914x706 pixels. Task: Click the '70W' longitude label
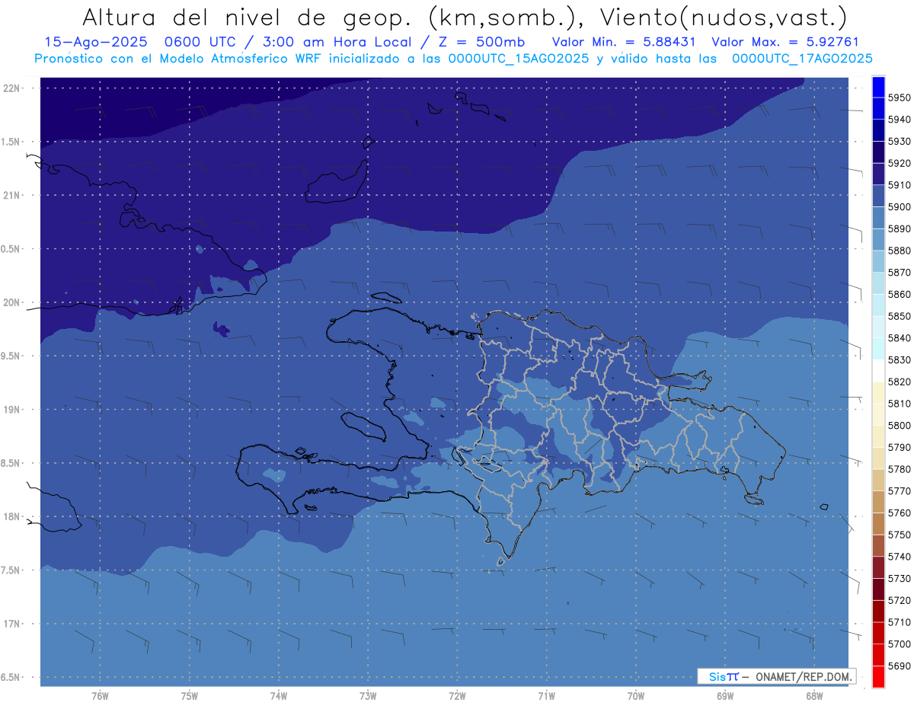[635, 696]
